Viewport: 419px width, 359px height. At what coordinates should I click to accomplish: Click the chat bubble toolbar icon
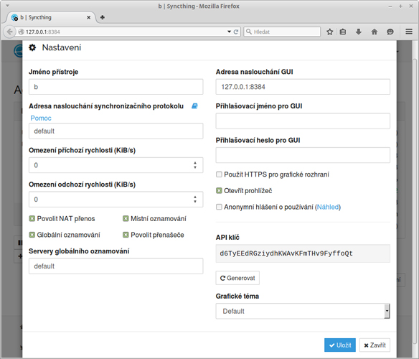(390, 32)
